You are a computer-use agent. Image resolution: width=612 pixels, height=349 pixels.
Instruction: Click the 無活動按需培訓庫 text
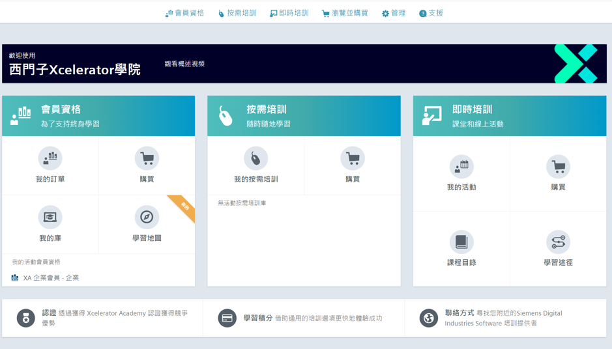242,203
